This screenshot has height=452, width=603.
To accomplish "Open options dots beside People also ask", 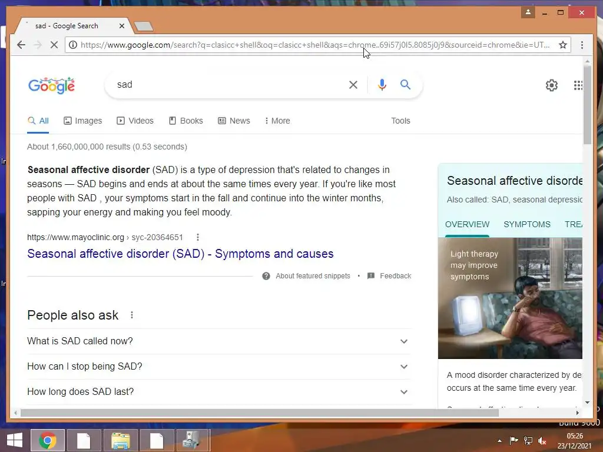I will [132, 315].
